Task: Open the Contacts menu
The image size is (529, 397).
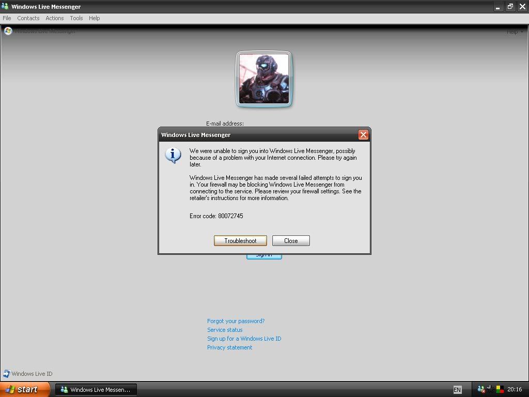Action: coord(28,18)
